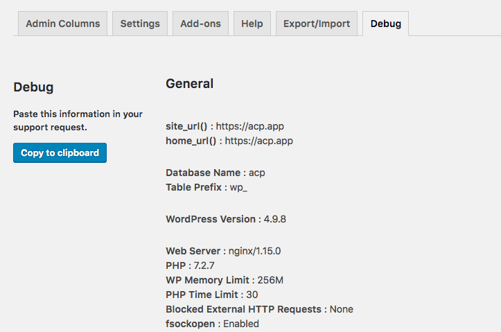501x332 pixels.
Task: Click the fsockopen Enabled line
Action: click(213, 324)
